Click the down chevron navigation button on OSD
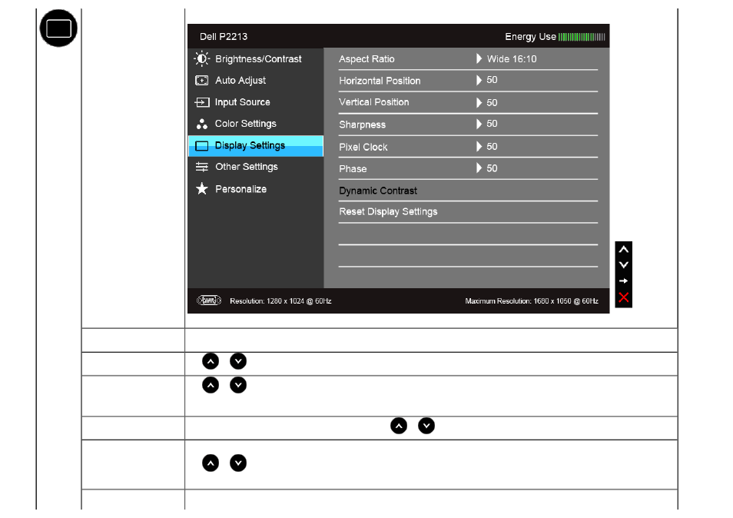 623,264
